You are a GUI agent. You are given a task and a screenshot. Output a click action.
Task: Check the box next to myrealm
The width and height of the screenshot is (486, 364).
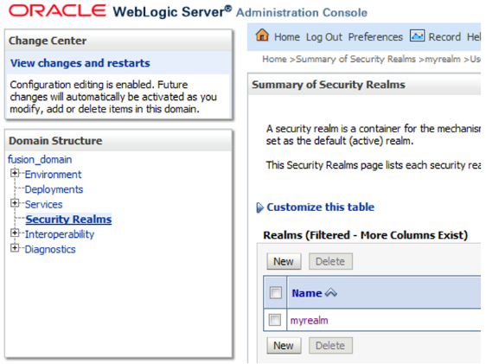point(275,320)
